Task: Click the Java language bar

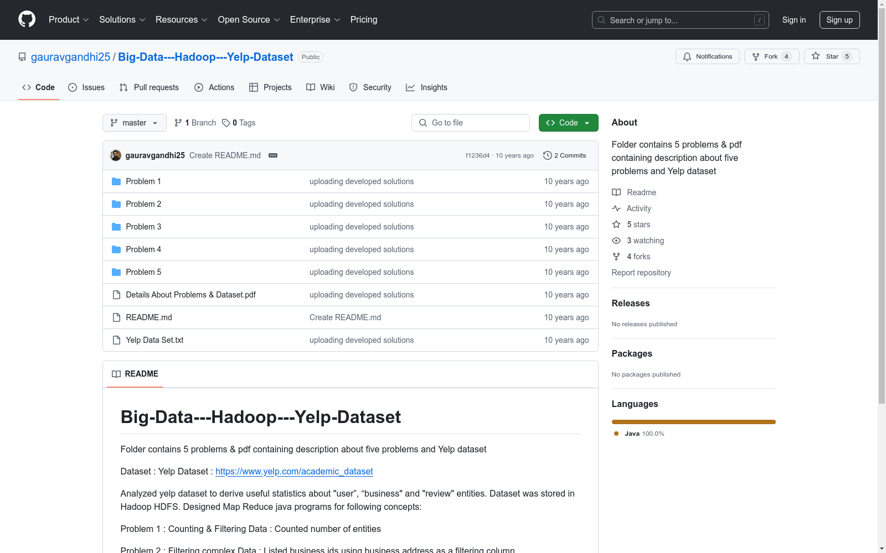Action: (x=694, y=422)
